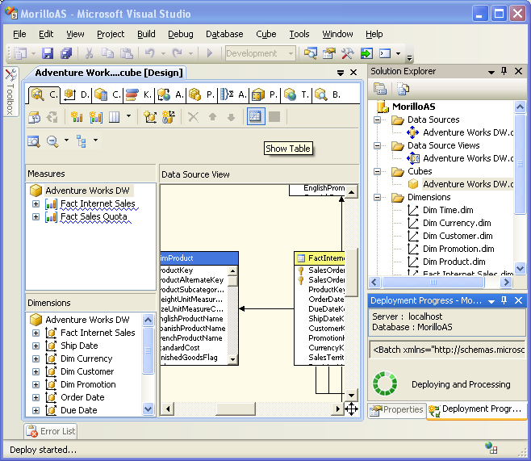Select Dim Time.dim in Solution Explorer
This screenshot has width=531, height=461.
(x=448, y=211)
